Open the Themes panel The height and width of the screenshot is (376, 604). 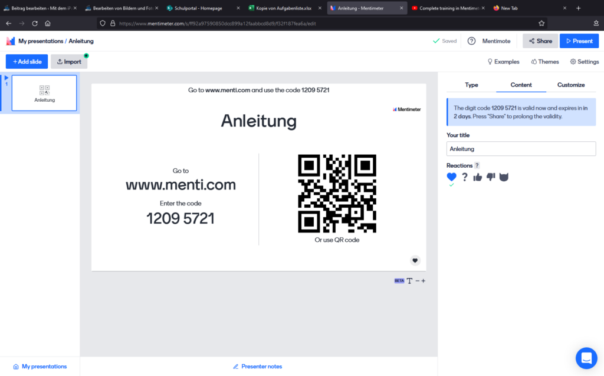pos(545,62)
